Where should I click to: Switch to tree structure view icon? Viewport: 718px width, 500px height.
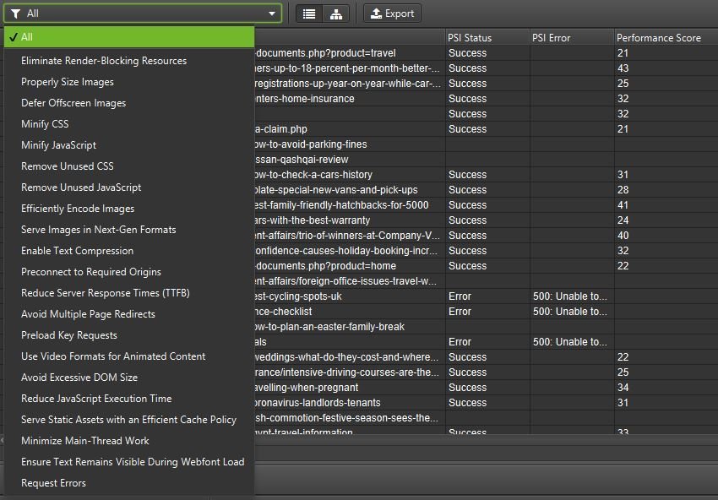point(337,14)
